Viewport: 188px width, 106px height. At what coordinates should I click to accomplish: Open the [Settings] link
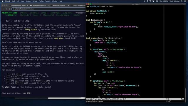tap(55, 13)
